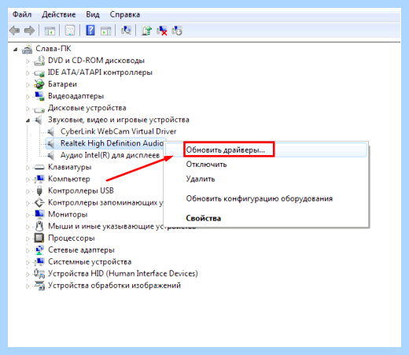409x355 pixels.
Task: Click the Клавиатуры keyboard icon
Action: click(x=39, y=167)
